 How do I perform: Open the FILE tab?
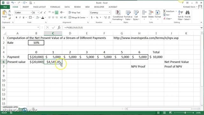(5, 7)
